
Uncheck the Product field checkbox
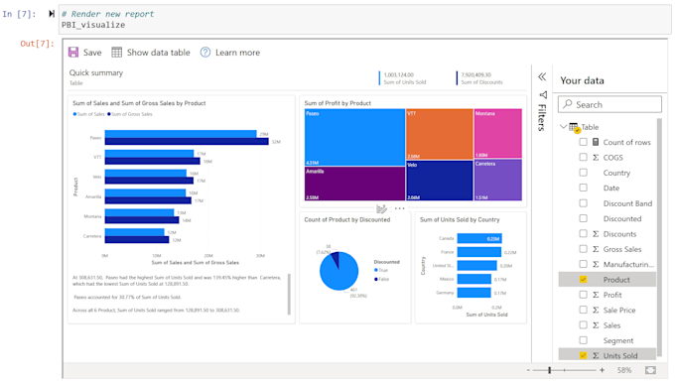pyautogui.click(x=583, y=279)
